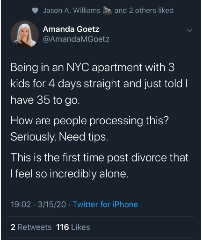Open Amanda Goetz's profile photo
The width and height of the screenshot is (202, 240).
point(24,35)
